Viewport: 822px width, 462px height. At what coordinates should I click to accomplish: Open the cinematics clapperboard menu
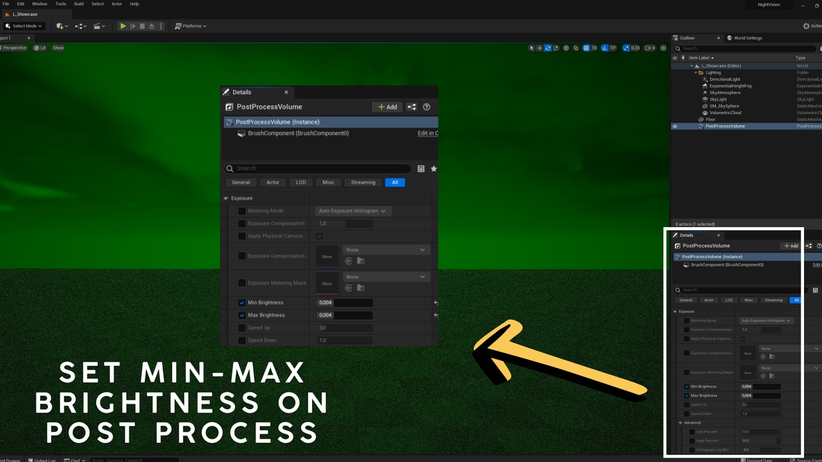click(x=100, y=26)
